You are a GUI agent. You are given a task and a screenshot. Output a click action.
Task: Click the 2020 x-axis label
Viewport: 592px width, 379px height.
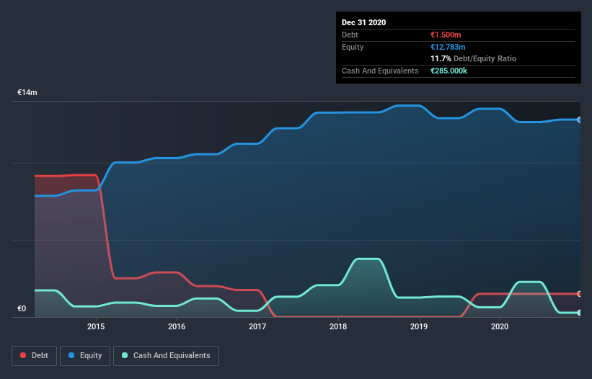click(x=500, y=326)
